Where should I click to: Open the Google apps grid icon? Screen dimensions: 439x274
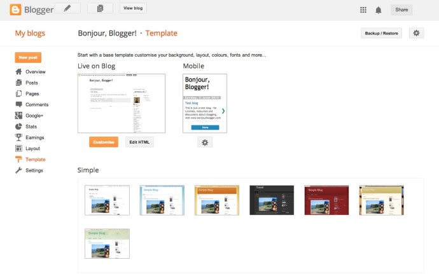coord(363,10)
